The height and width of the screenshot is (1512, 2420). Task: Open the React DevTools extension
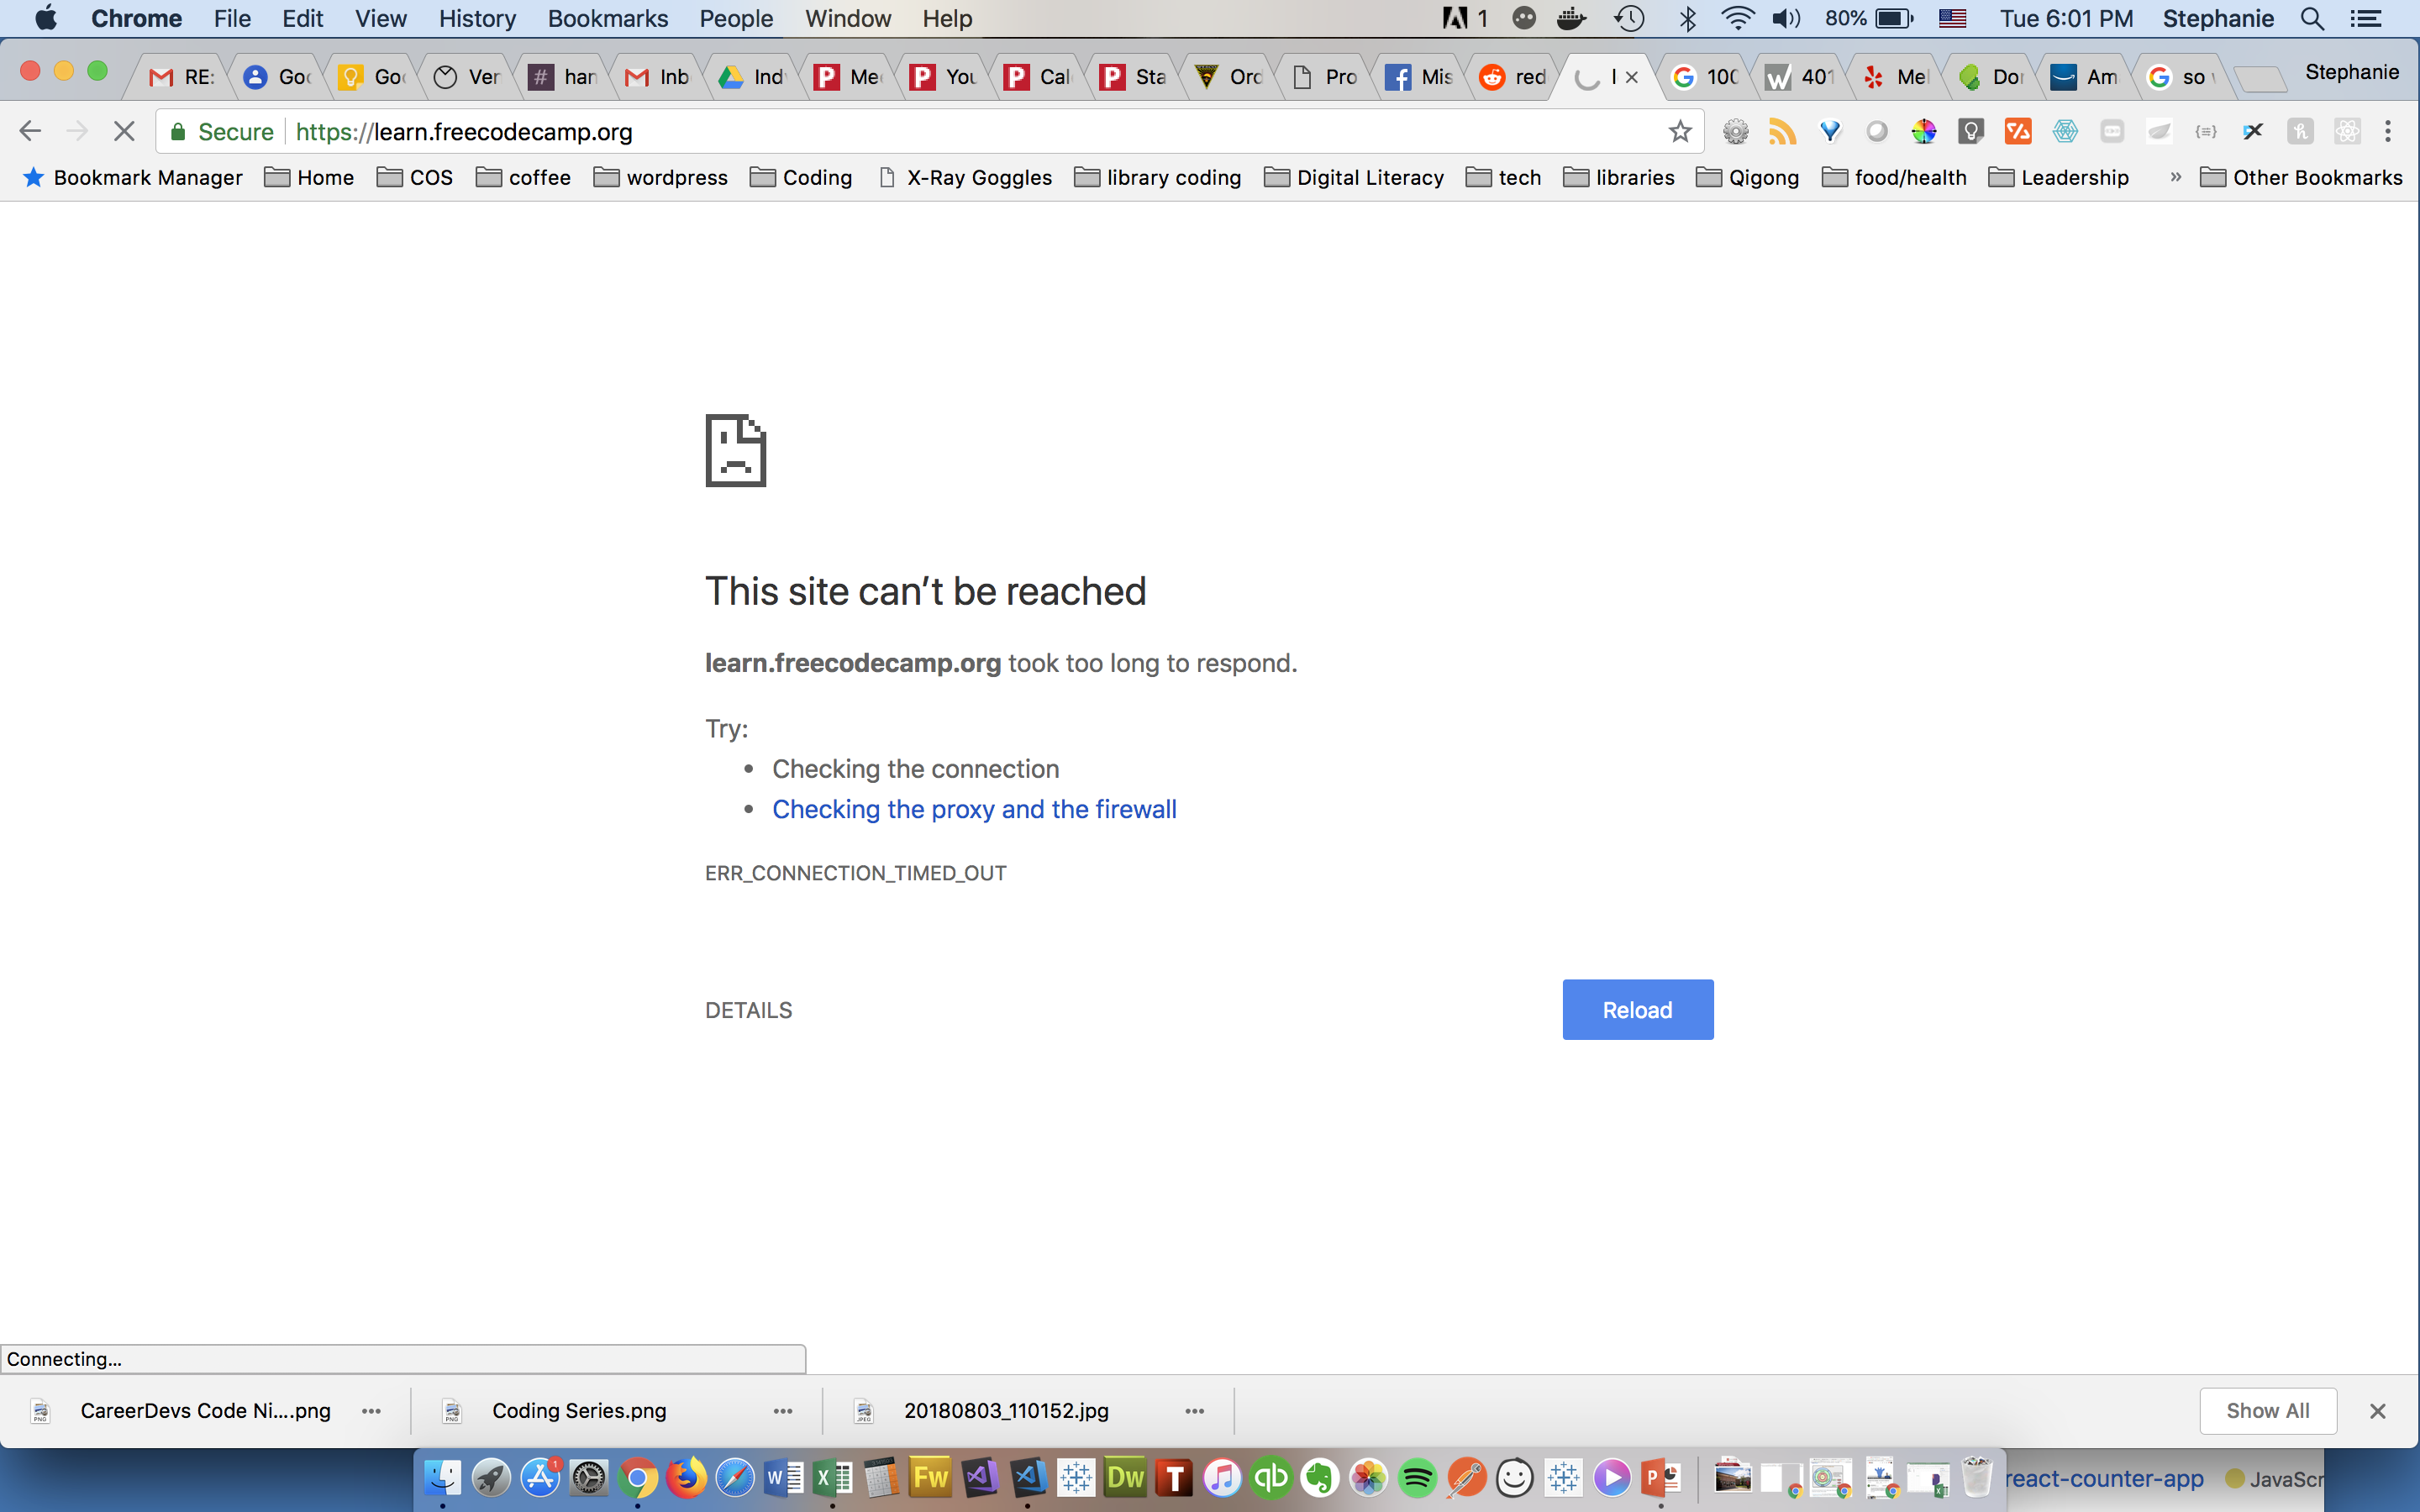pos(2347,131)
